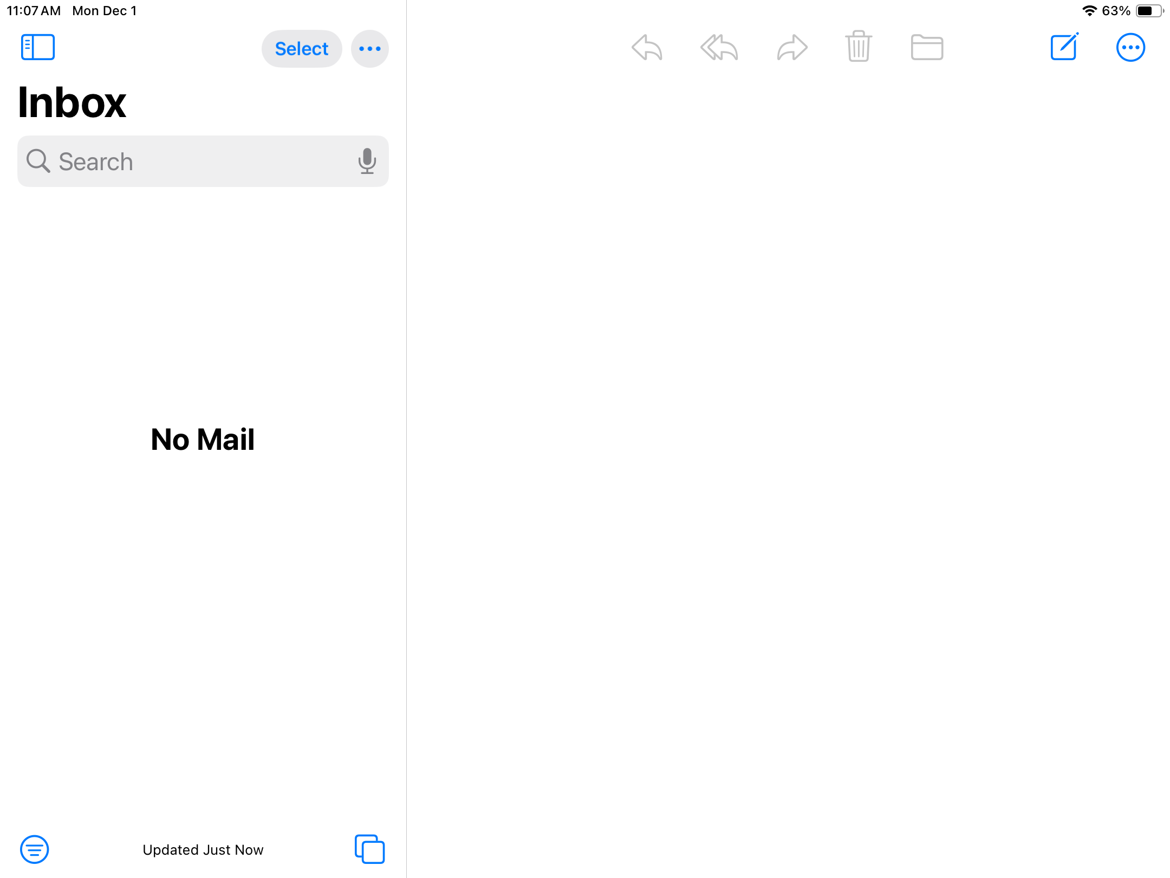This screenshot has height=878, width=1170.
Task: Open the stacked message windows icon
Action: (369, 849)
